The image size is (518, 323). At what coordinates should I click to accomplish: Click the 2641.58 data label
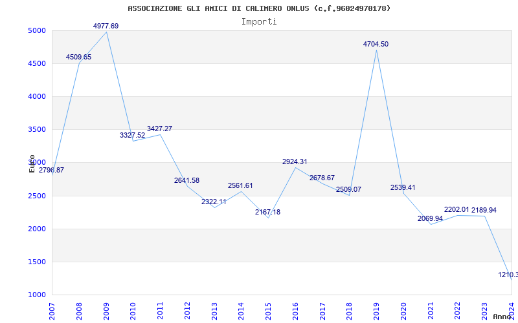tap(186, 181)
